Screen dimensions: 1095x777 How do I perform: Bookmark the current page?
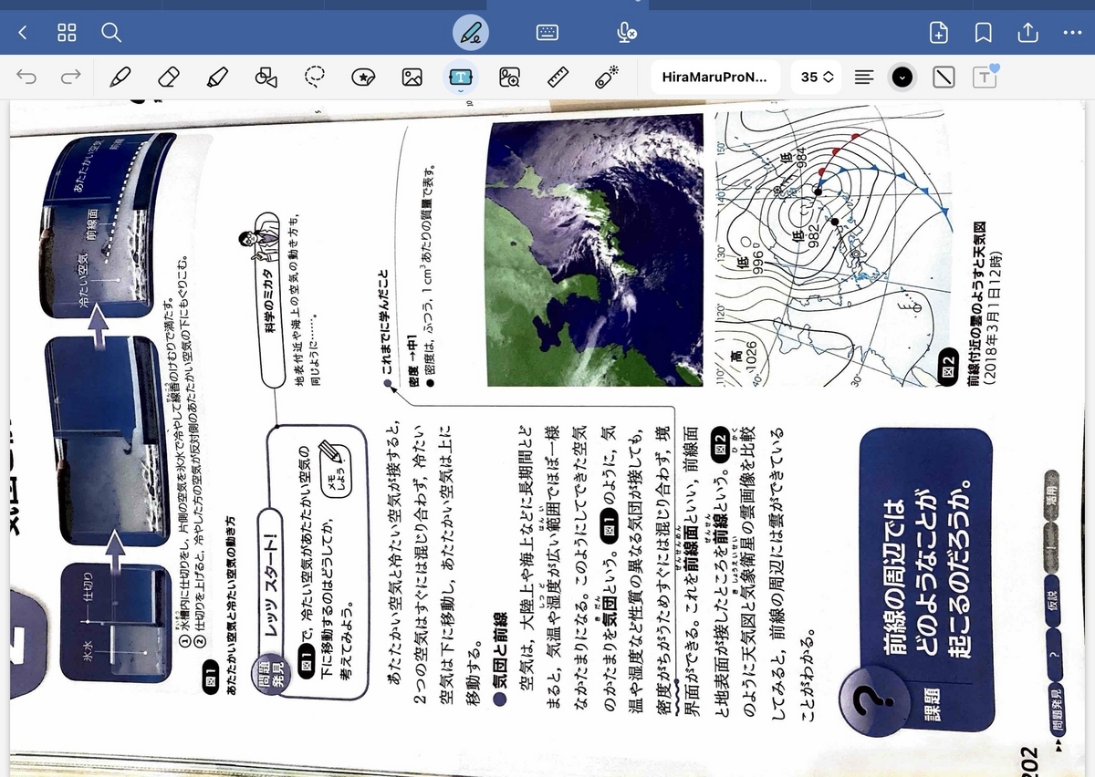984,33
